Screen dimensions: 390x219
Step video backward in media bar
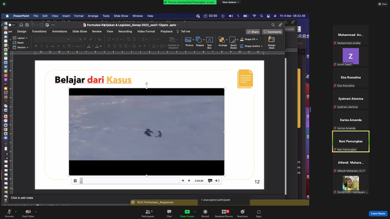tap(183, 181)
